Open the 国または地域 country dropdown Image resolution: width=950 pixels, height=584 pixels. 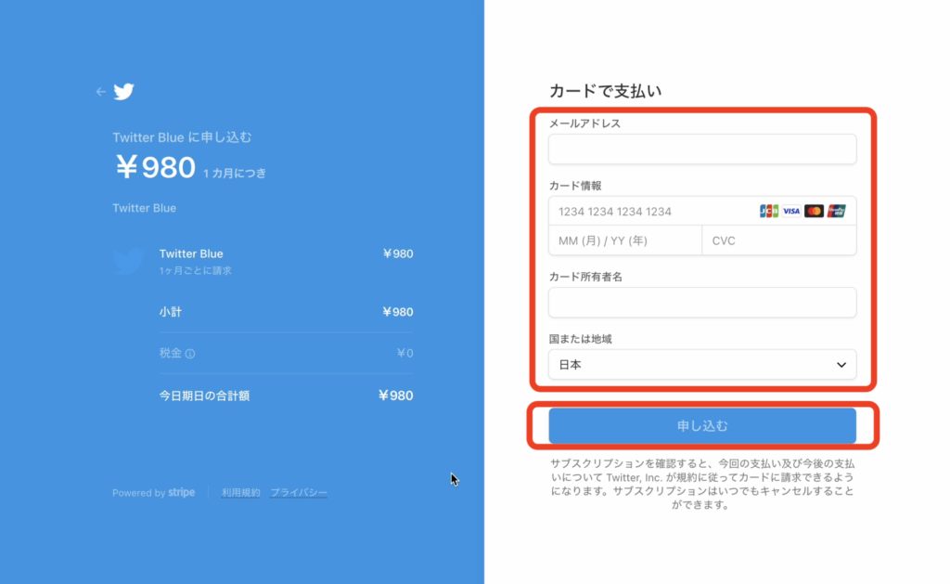702,365
